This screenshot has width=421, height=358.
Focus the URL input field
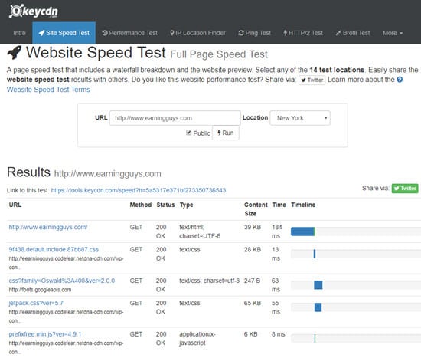click(x=175, y=118)
